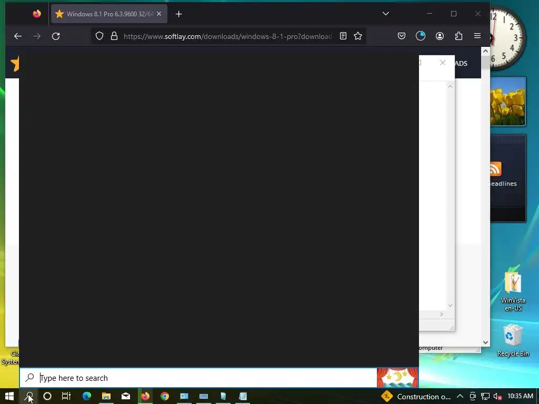Click the analog clock gadget
Screen dimensions: 539x404
508,37
